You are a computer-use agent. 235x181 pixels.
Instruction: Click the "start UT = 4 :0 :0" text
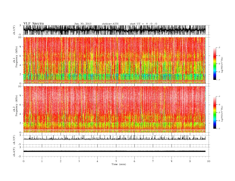[143, 24]
